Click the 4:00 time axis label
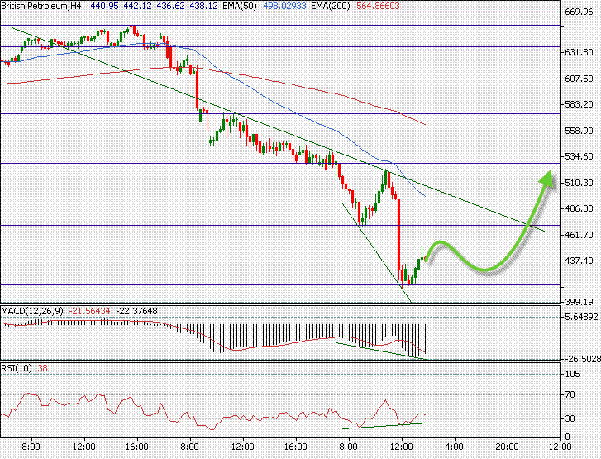This screenshot has width=601, height=459. click(x=455, y=447)
